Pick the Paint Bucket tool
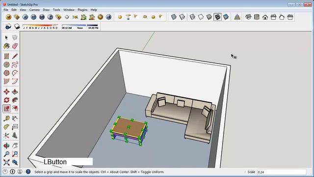314x177 pixels. pyautogui.click(x=6, y=46)
